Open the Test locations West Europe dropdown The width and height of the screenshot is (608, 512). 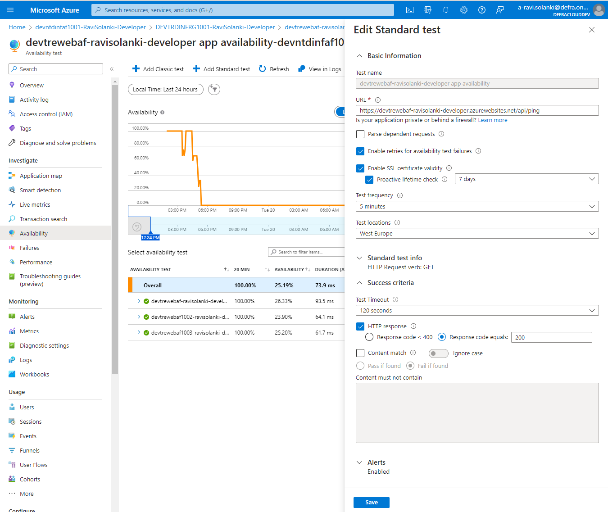[477, 233]
